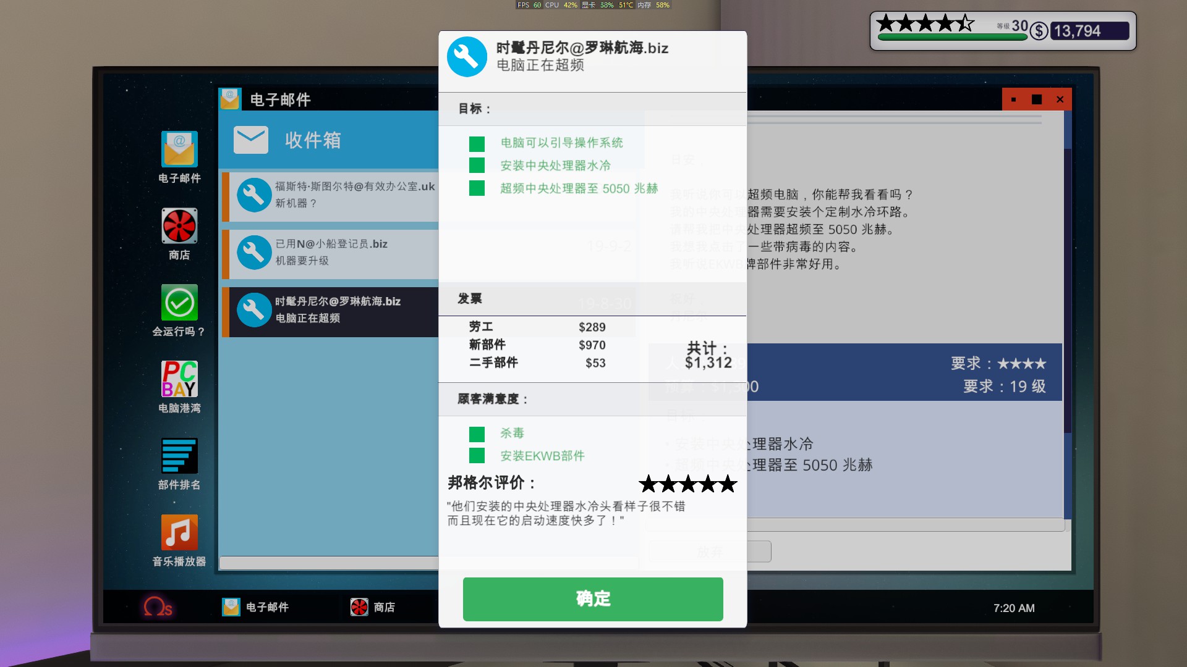Click the 收件箱 envelope icon

point(250,140)
